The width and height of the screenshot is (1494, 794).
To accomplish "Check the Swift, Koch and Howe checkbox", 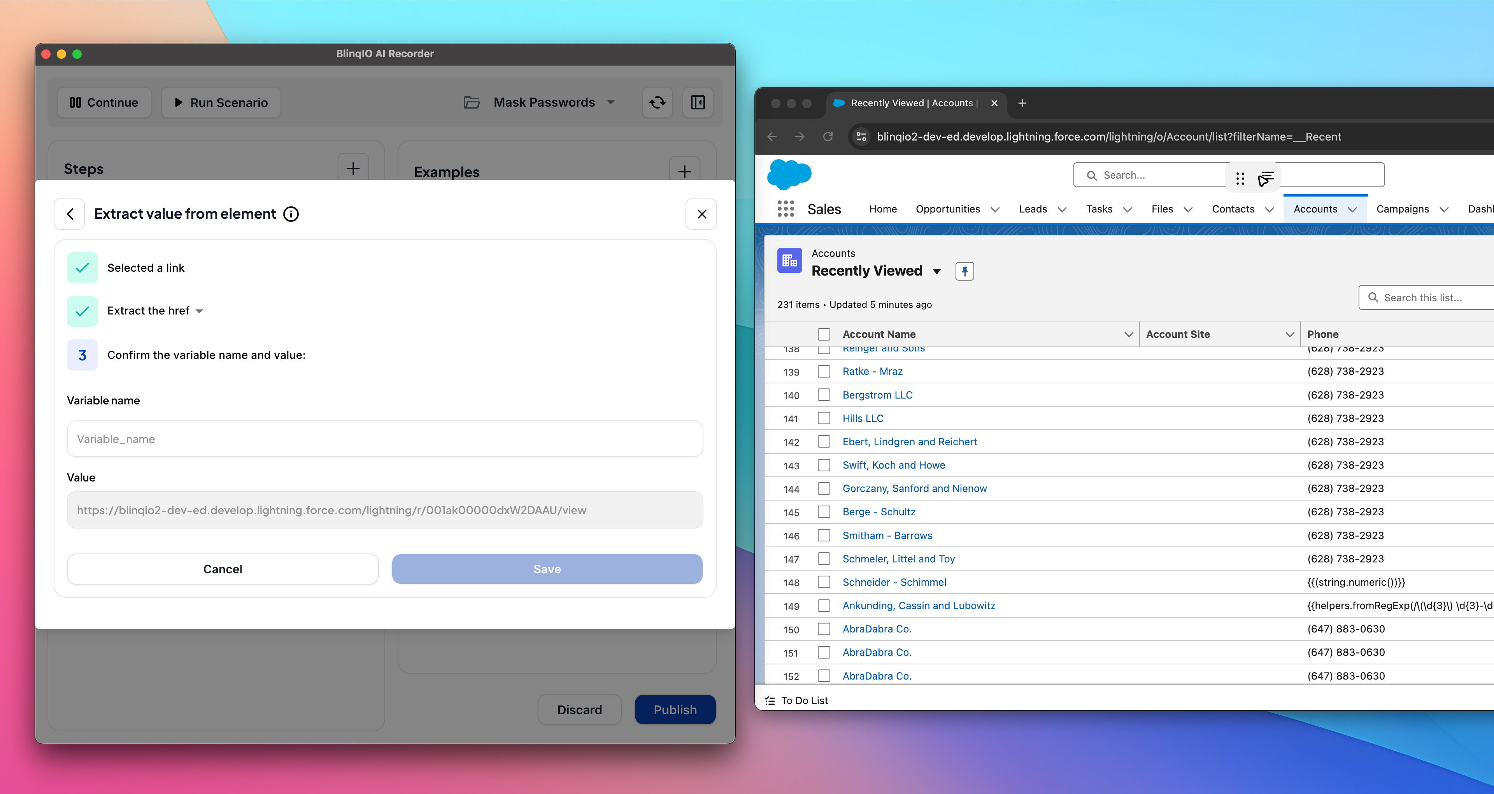I will pyautogui.click(x=824, y=466).
